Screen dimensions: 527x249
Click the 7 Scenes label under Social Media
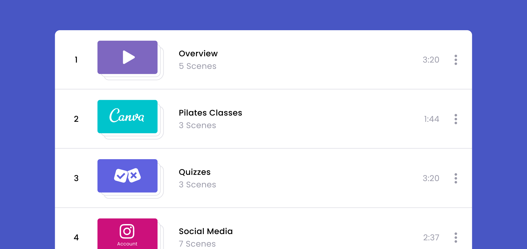197,244
